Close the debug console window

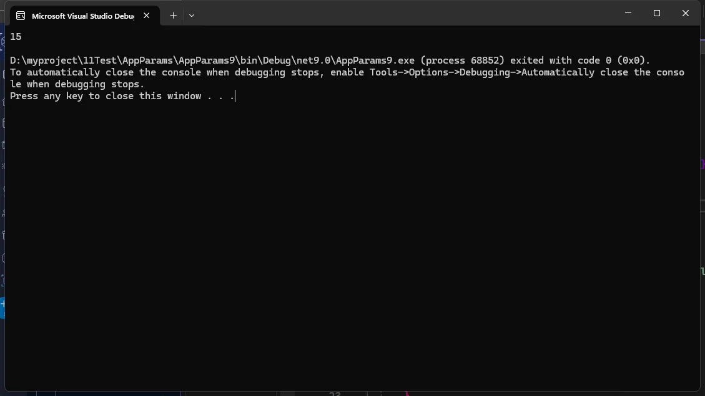coord(685,13)
